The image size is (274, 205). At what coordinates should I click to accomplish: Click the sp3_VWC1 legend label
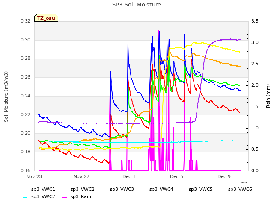[43, 190]
